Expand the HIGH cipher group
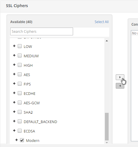138x147 pixels. pos(14,65)
